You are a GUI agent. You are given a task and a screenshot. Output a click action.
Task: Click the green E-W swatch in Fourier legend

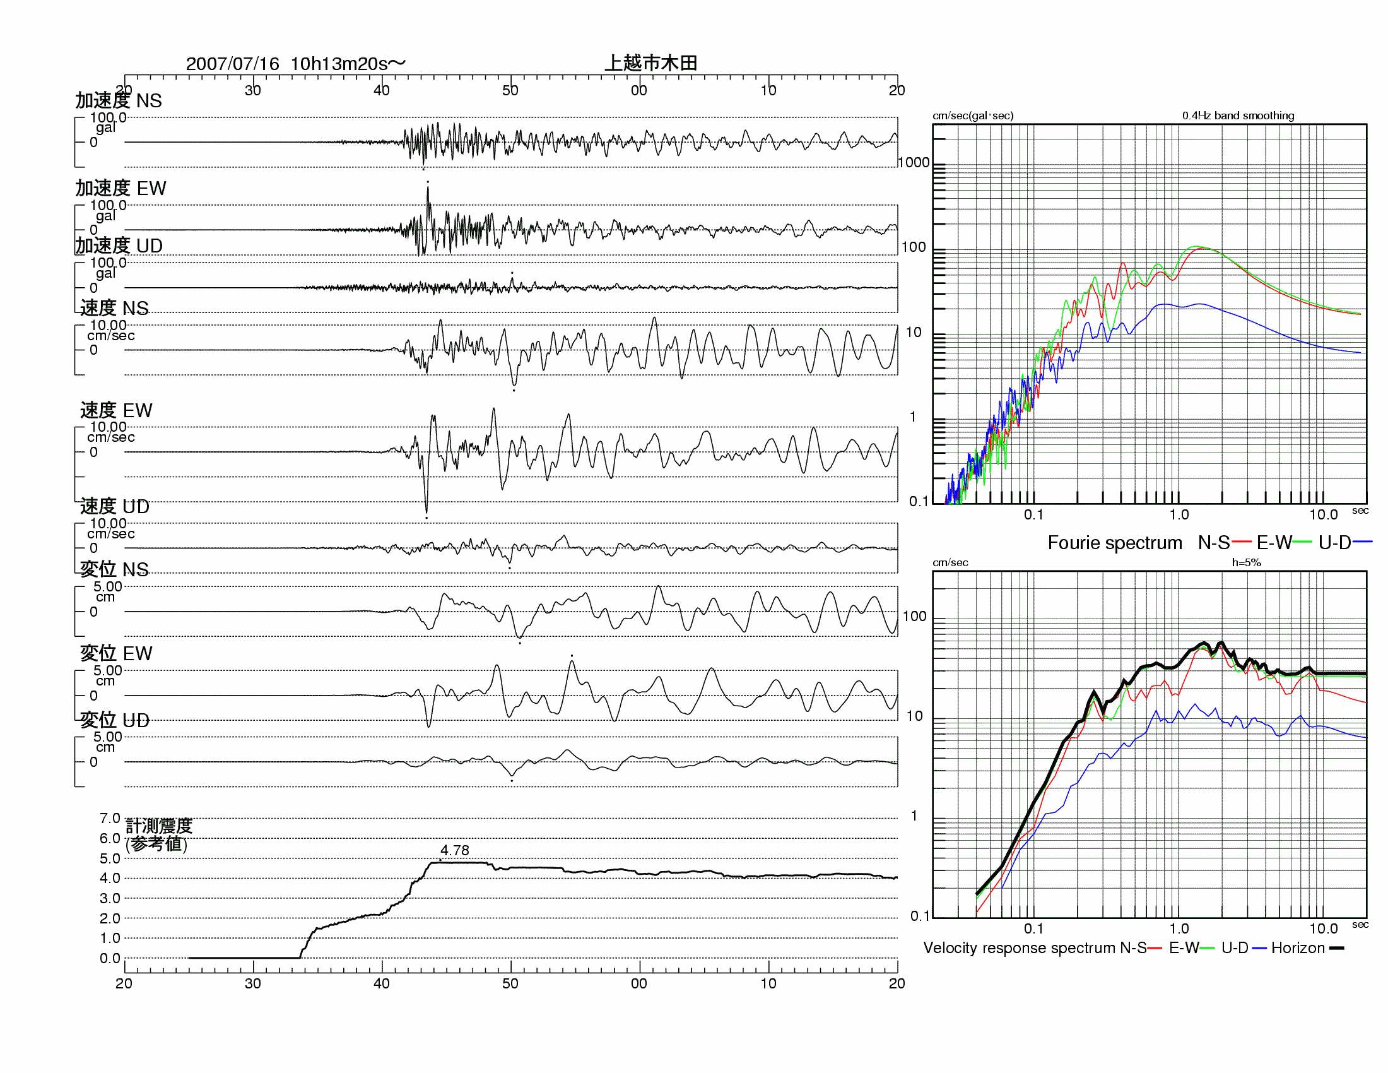(1302, 542)
